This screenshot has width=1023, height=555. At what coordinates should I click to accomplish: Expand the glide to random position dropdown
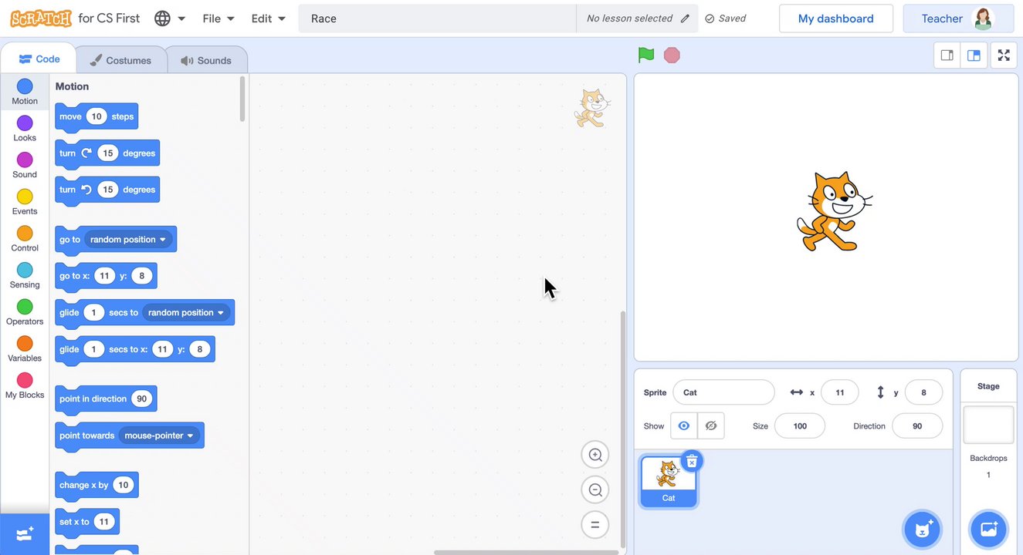[186, 313]
